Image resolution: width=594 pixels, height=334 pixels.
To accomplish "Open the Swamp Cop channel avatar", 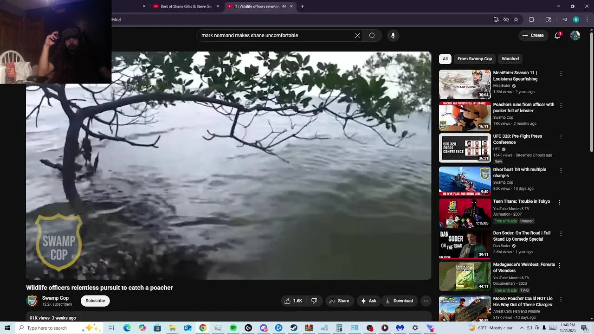I will tap(32, 301).
